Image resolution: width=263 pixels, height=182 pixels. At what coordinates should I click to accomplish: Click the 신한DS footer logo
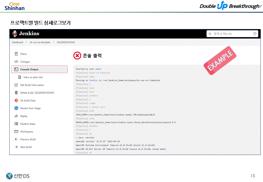tap(18, 176)
